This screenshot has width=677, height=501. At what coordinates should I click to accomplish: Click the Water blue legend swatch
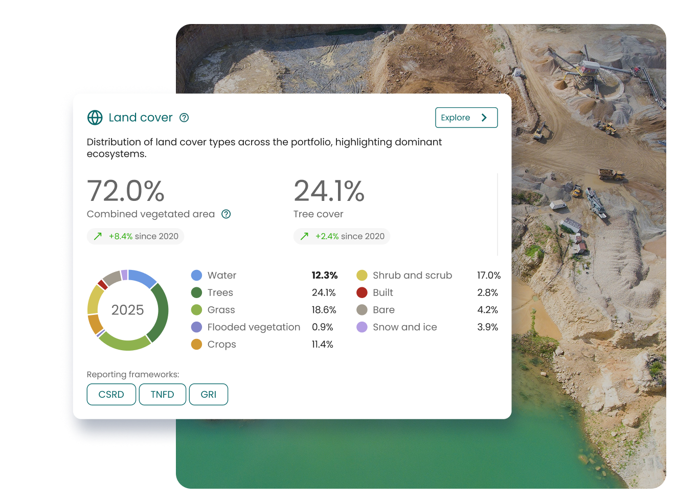tap(196, 276)
